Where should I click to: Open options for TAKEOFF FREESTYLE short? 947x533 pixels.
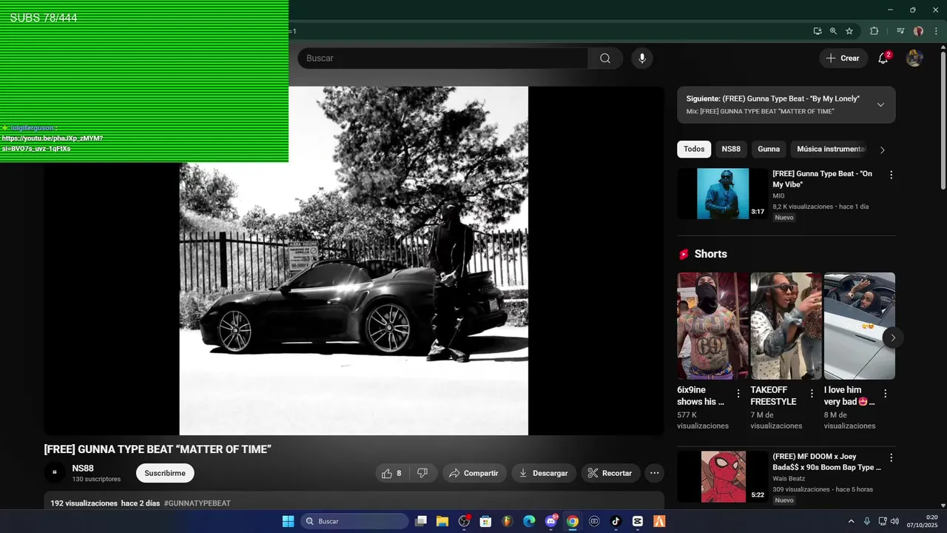coord(812,394)
